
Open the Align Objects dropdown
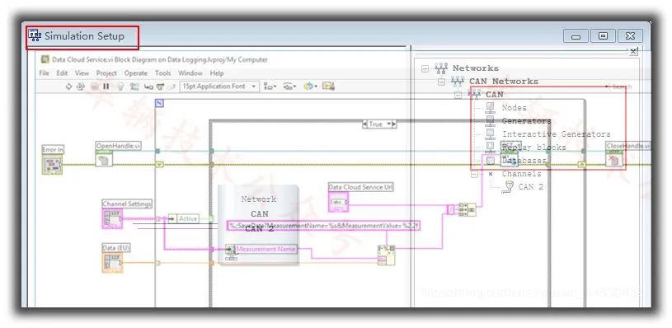[x=270, y=87]
